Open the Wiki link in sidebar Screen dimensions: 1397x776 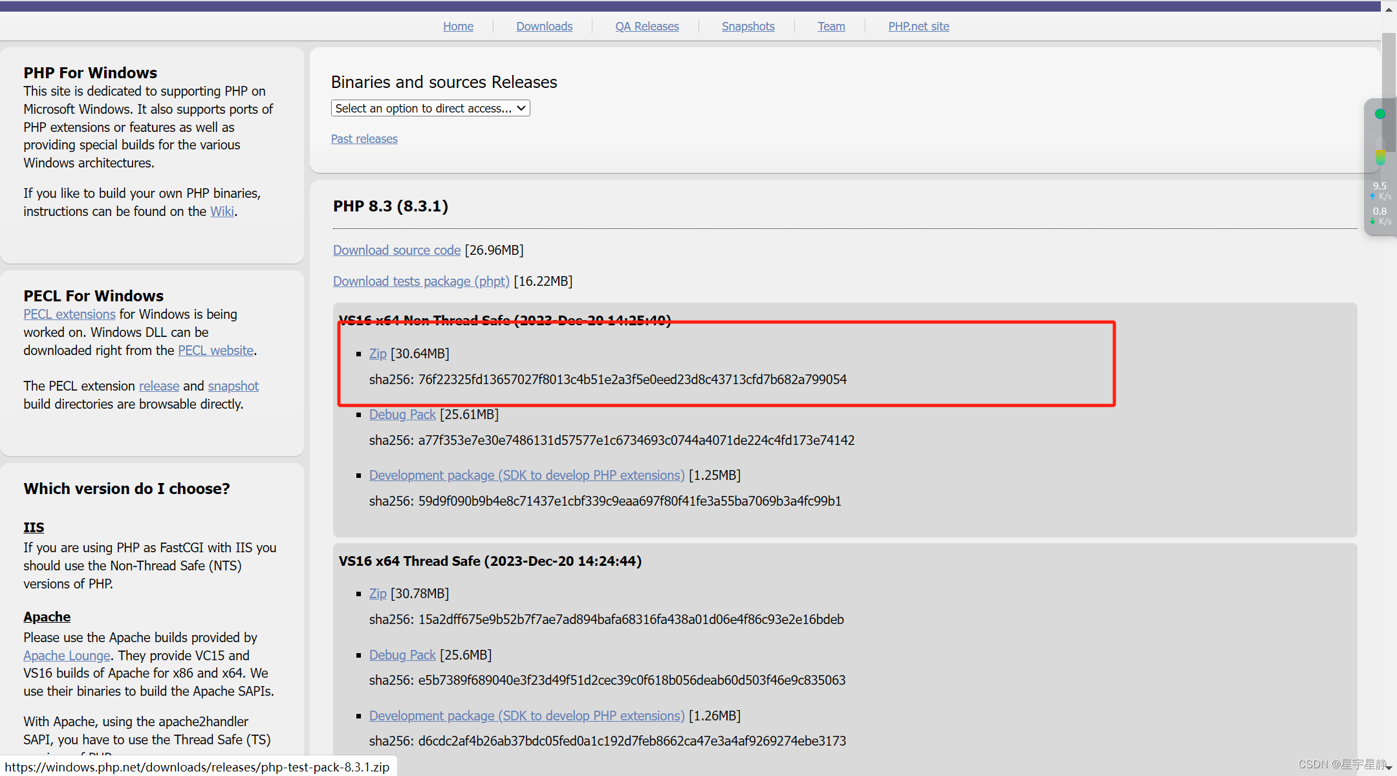222,211
